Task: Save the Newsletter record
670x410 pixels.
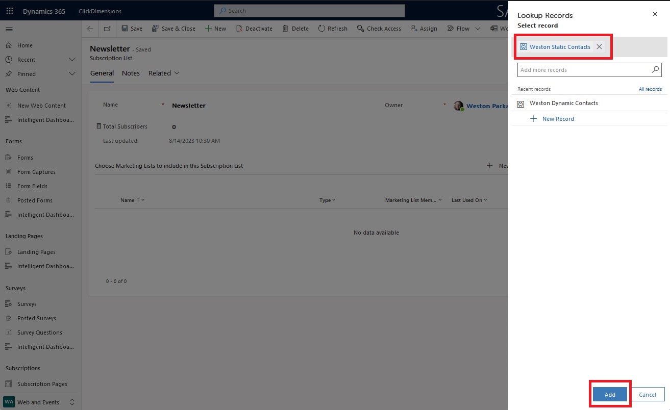Action: pos(132,29)
